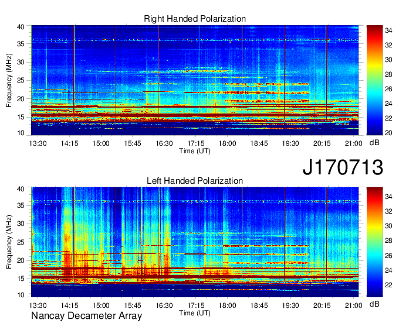This screenshot has width=399, height=323.
Task: Click the 20 value on the upper color bar
Action: 388,133
